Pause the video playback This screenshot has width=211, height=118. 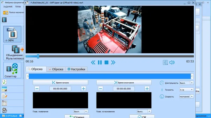(x=100, y=62)
